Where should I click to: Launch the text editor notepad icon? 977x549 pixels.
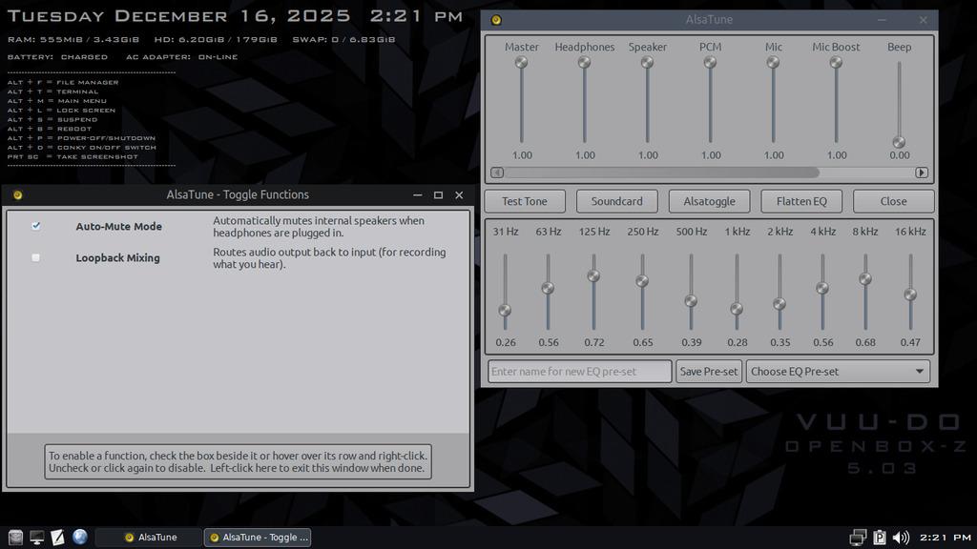tap(58, 538)
